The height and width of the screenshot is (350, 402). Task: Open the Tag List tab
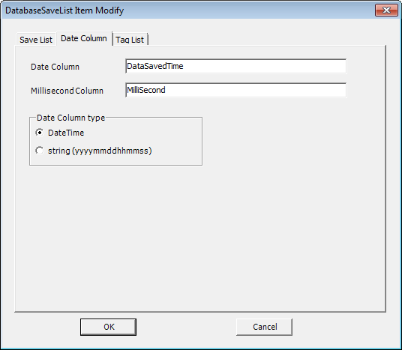pyautogui.click(x=130, y=40)
